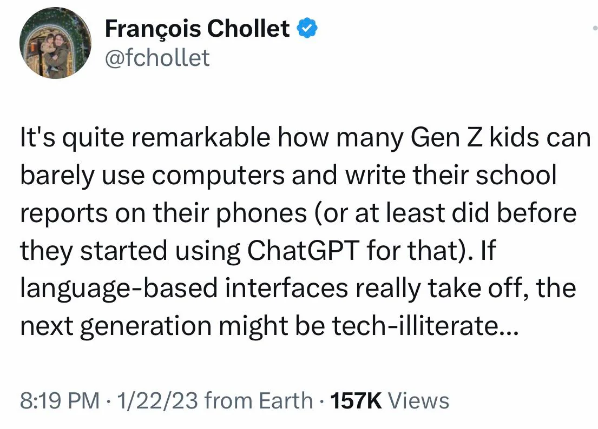Viewport: 598px width, 429px height.
Task: Click the phrase "language-based interfaces"
Action: (x=184, y=289)
